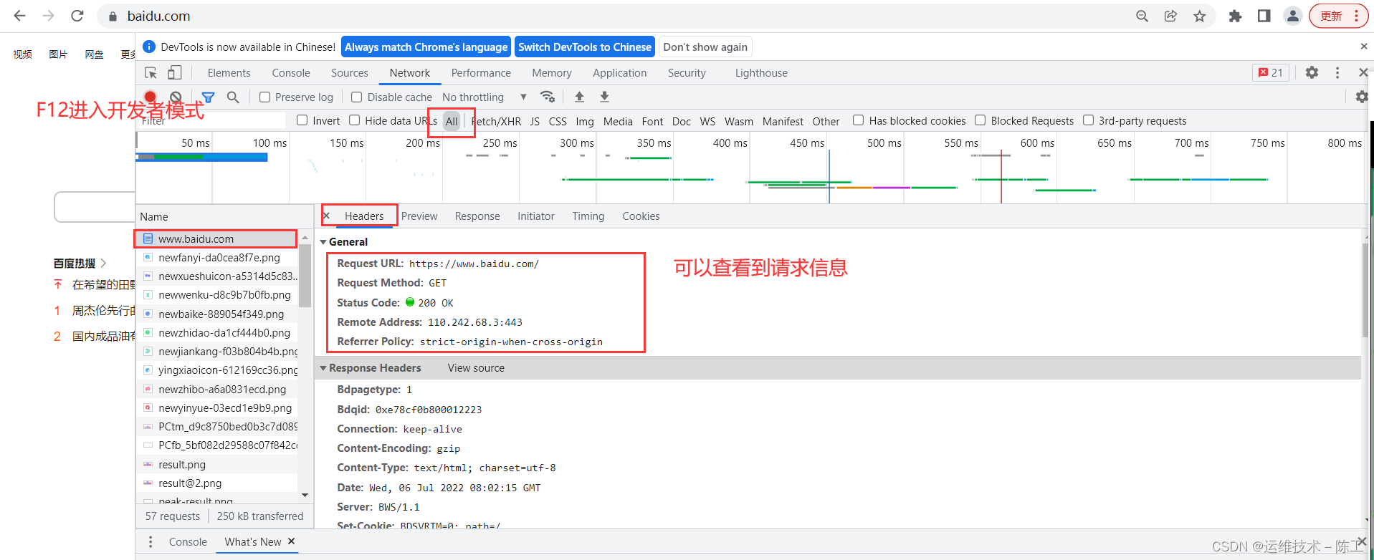
Task: Close the request details pane X
Action: tap(326, 216)
